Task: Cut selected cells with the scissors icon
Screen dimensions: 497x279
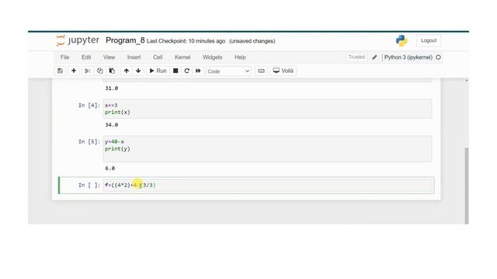Action: 88,71
